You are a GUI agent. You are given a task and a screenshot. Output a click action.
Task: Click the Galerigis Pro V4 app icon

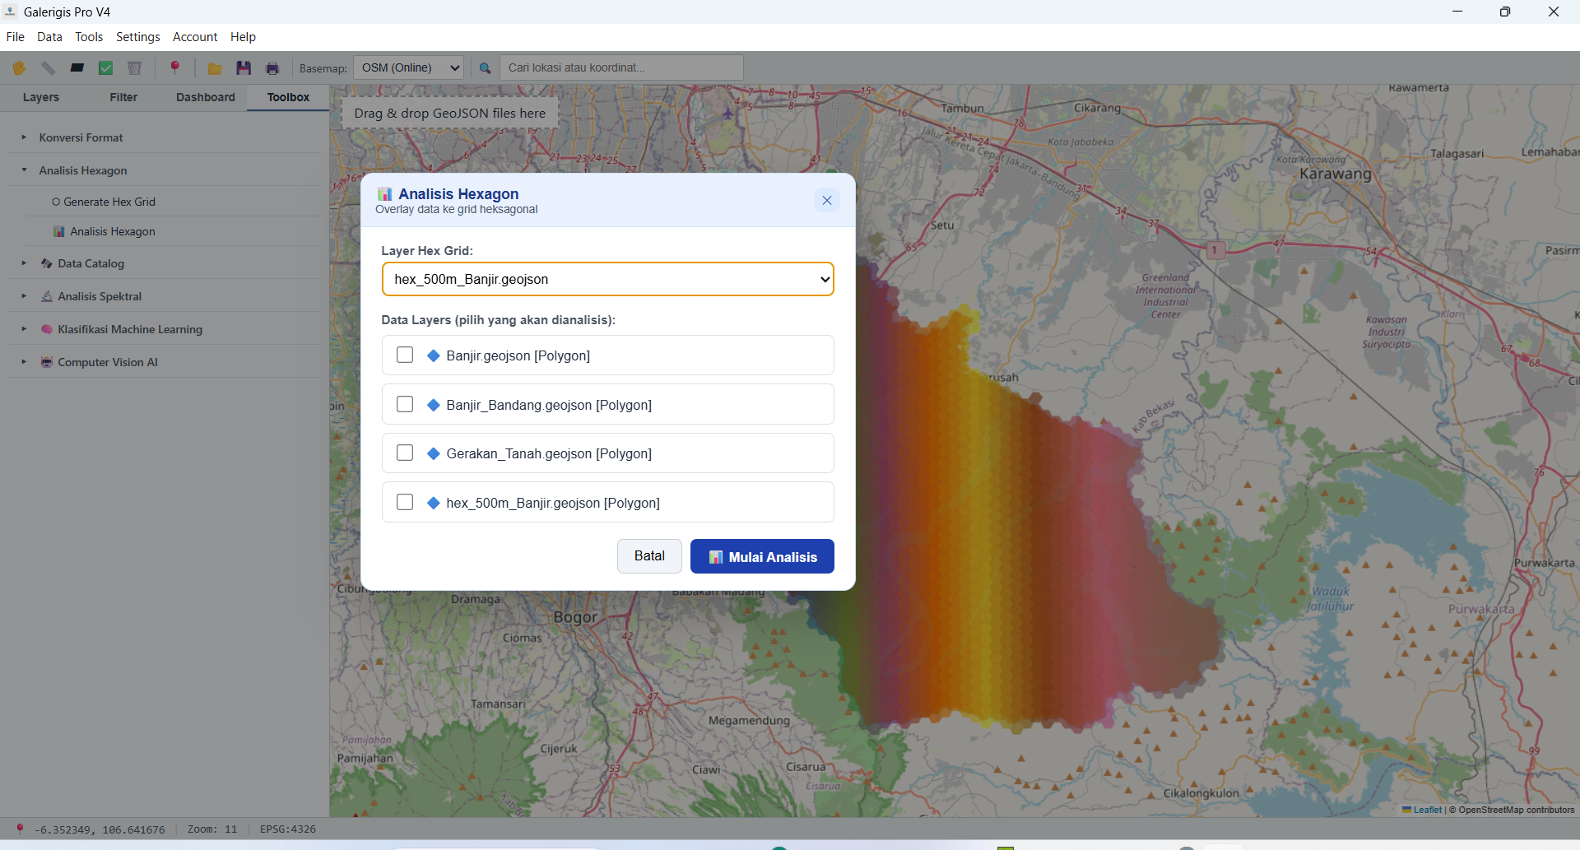[11, 12]
